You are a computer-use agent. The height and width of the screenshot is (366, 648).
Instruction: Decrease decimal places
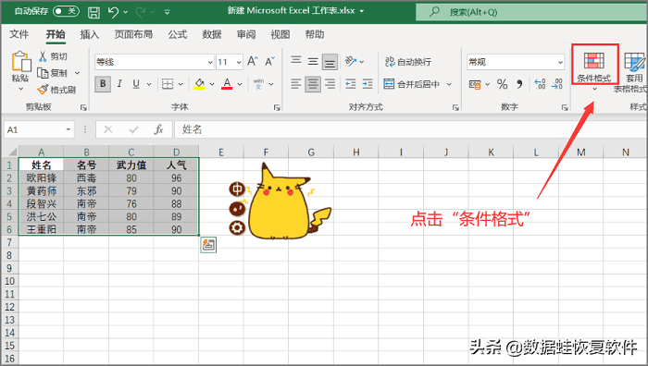click(x=557, y=84)
